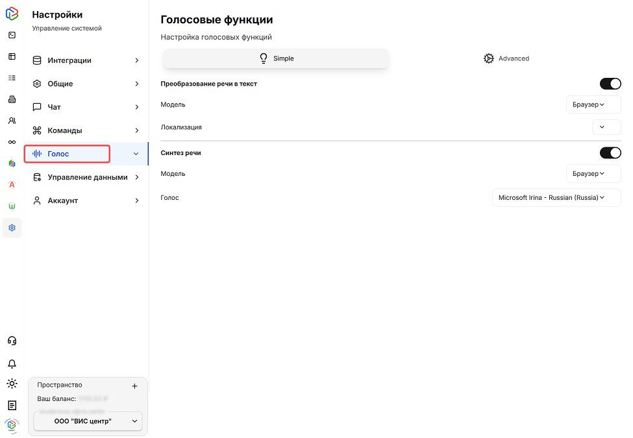Click the settings gear sidebar icon
The width and height of the screenshot is (633, 438).
coord(12,228)
